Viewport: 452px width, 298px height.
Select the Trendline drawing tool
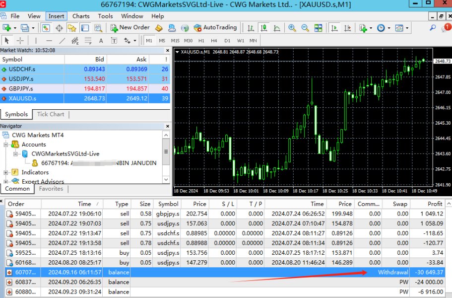click(x=62, y=41)
